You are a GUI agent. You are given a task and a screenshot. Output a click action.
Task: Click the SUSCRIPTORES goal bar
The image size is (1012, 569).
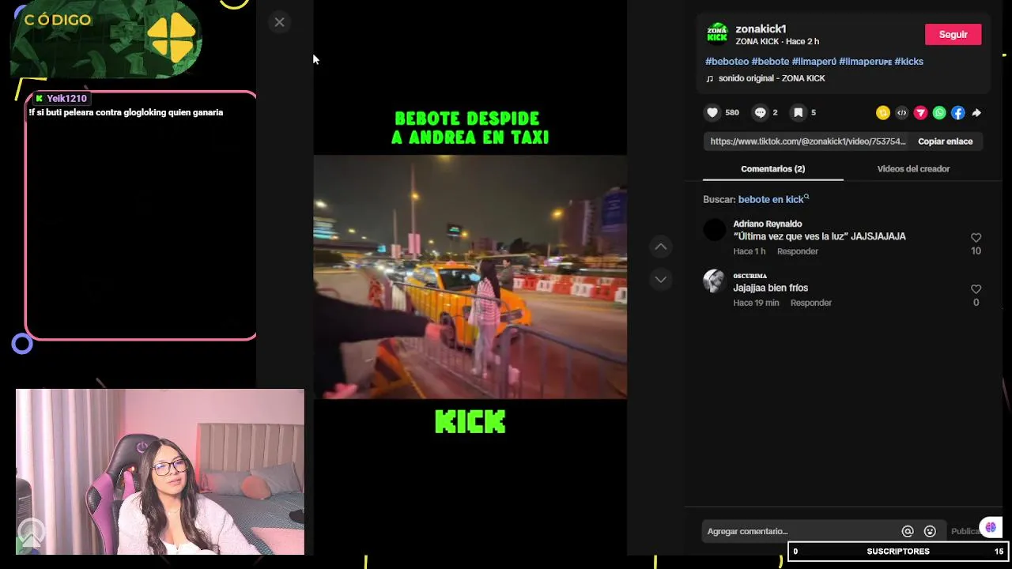(898, 552)
